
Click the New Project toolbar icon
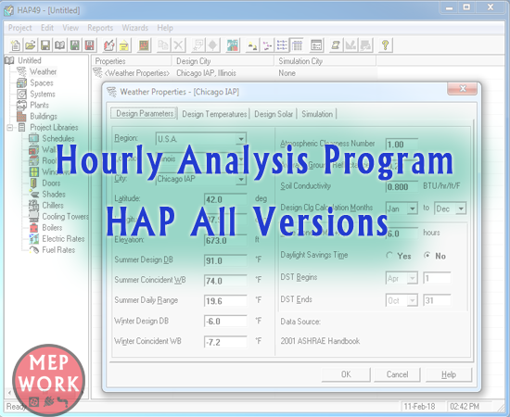click(15, 45)
